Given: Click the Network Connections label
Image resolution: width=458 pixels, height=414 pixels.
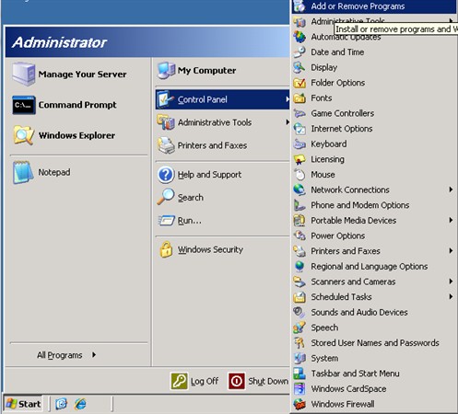Looking at the screenshot, I should [x=350, y=190].
